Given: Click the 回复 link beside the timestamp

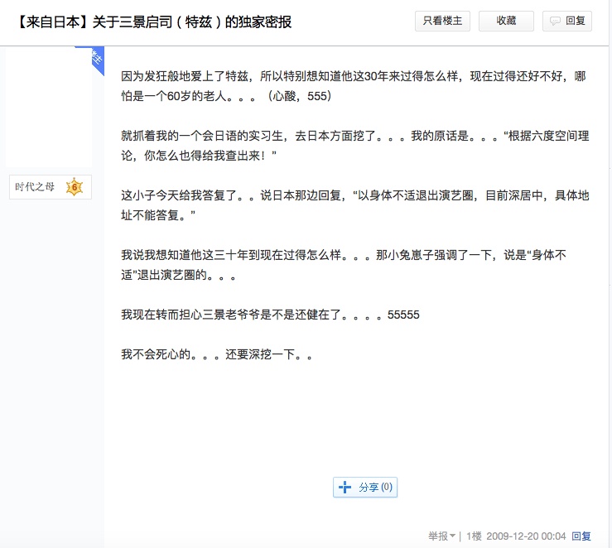Looking at the screenshot, I should (581, 536).
